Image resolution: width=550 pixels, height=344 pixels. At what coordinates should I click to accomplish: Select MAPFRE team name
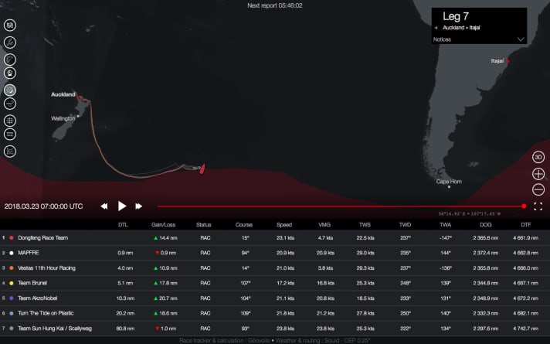(x=29, y=253)
